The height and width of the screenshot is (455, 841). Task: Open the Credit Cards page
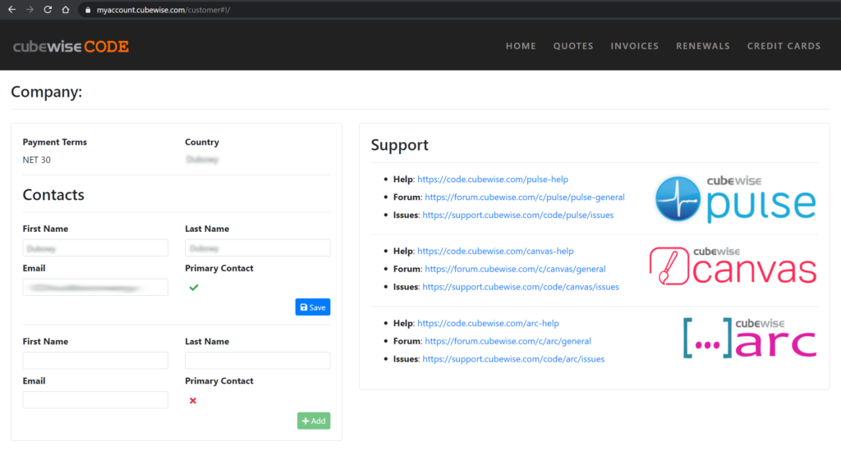[x=784, y=46]
